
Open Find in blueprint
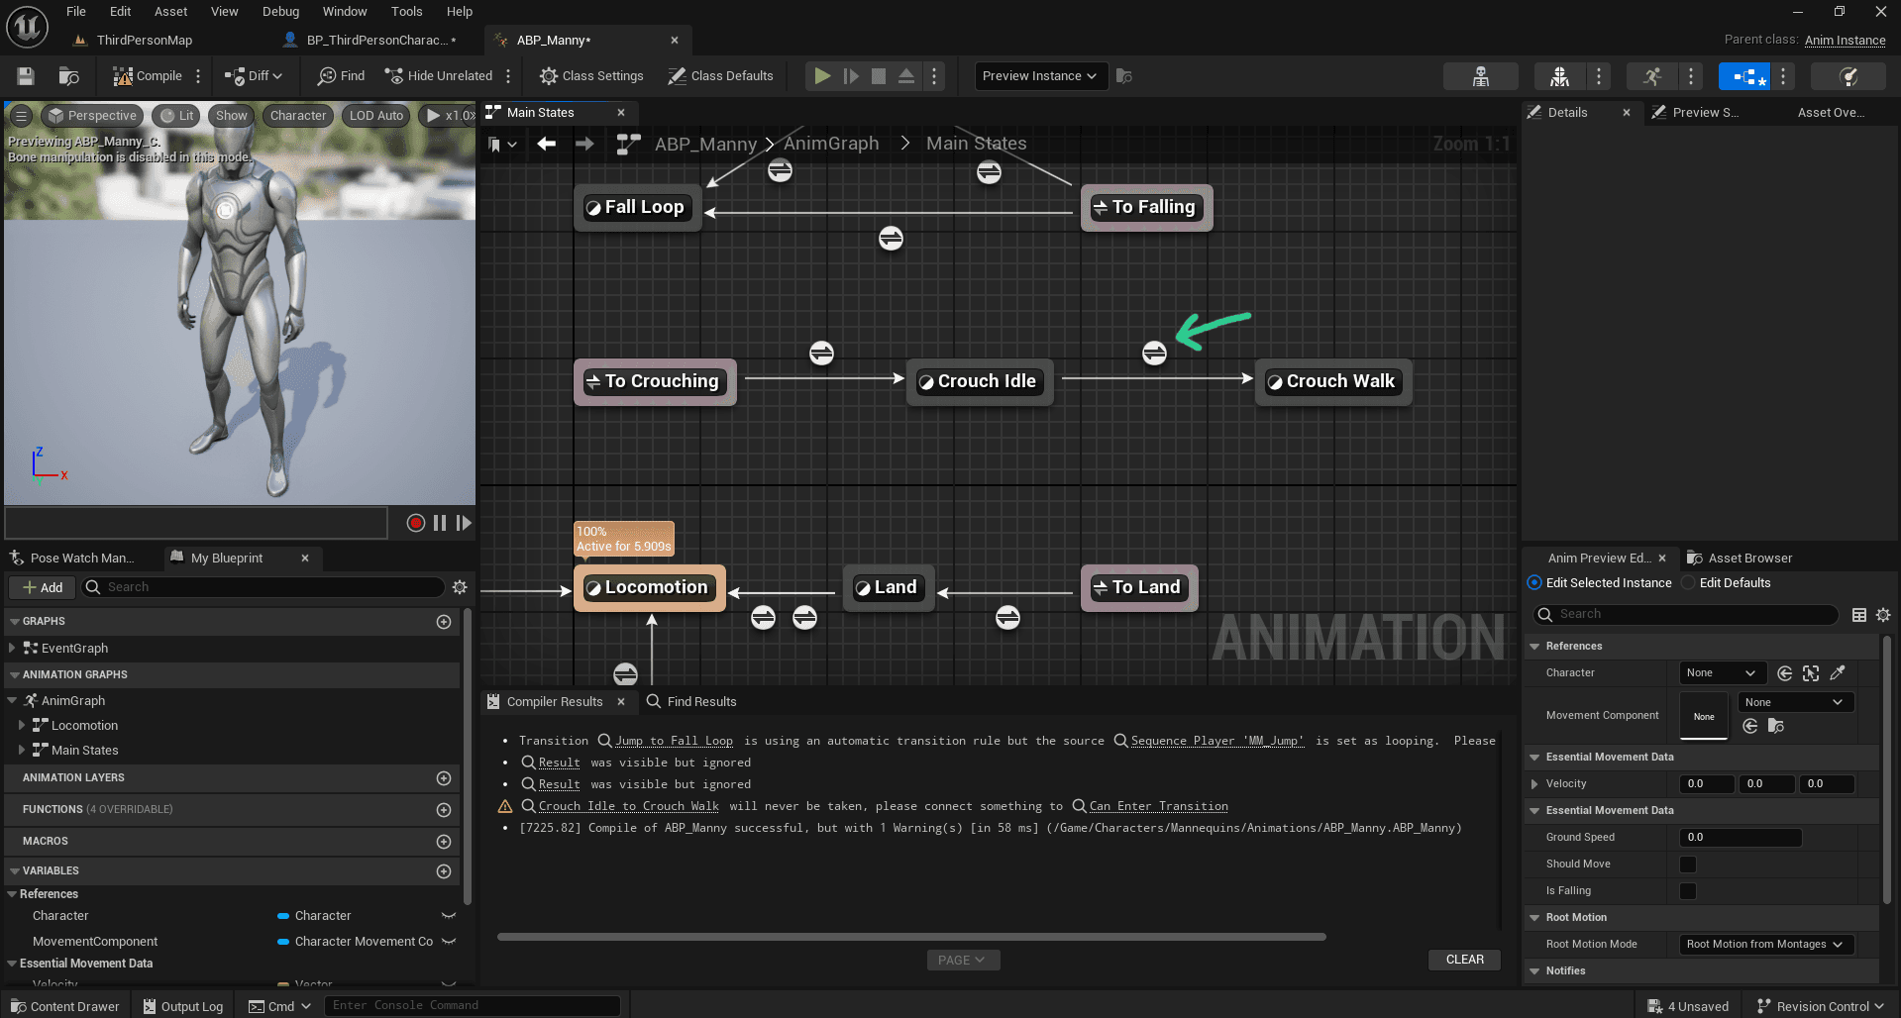tap(341, 76)
